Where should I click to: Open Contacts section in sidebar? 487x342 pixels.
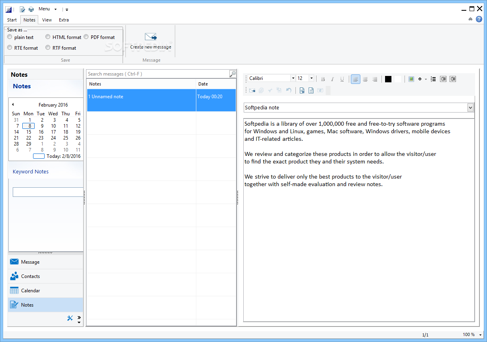46,276
